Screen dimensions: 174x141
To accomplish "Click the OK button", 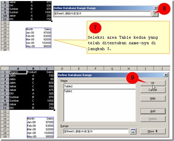I will [x=153, y=83].
